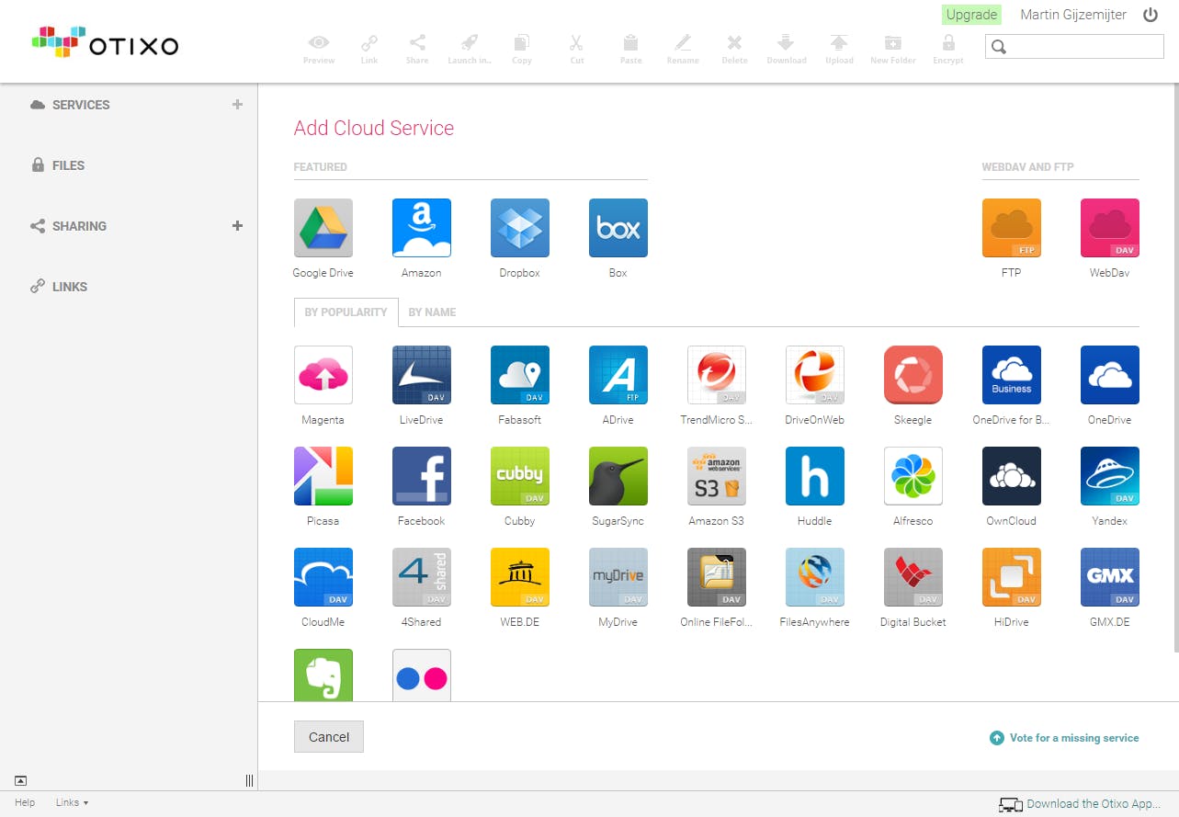
Task: Choose the Facebook service icon
Action: click(x=421, y=476)
